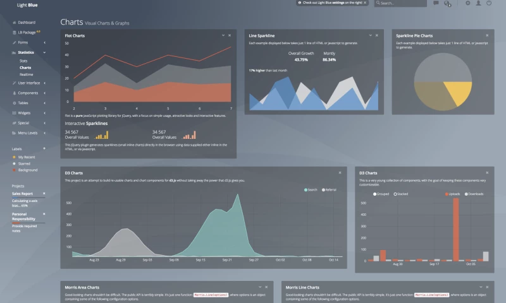506x303 pixels.
Task: Collapse the Flot Charts panel
Action: coord(223,35)
